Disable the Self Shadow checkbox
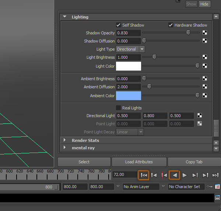 point(119,25)
